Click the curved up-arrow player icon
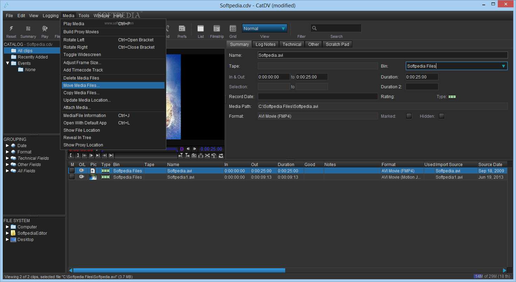The height and width of the screenshot is (282, 516). tap(214, 155)
